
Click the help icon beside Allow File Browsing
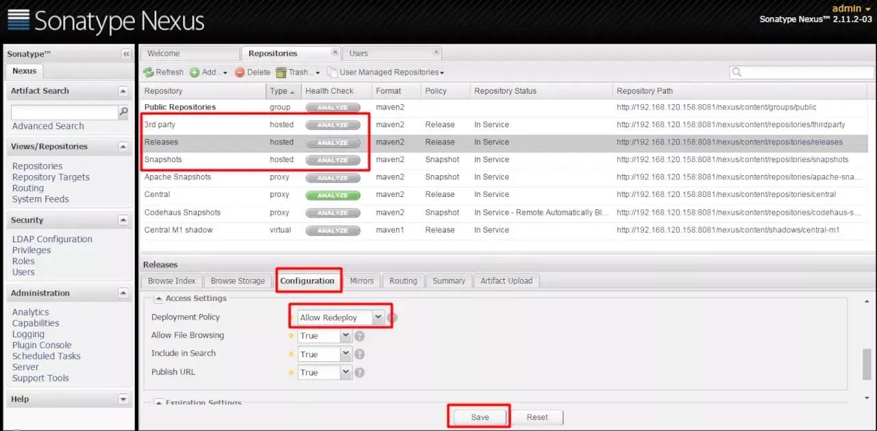pos(359,336)
